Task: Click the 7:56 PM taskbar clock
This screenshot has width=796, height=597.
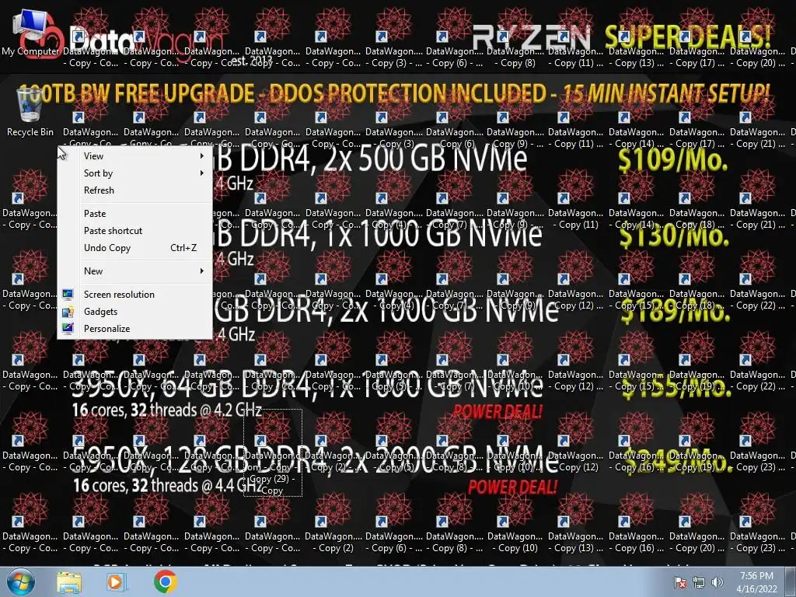Action: pos(756,582)
